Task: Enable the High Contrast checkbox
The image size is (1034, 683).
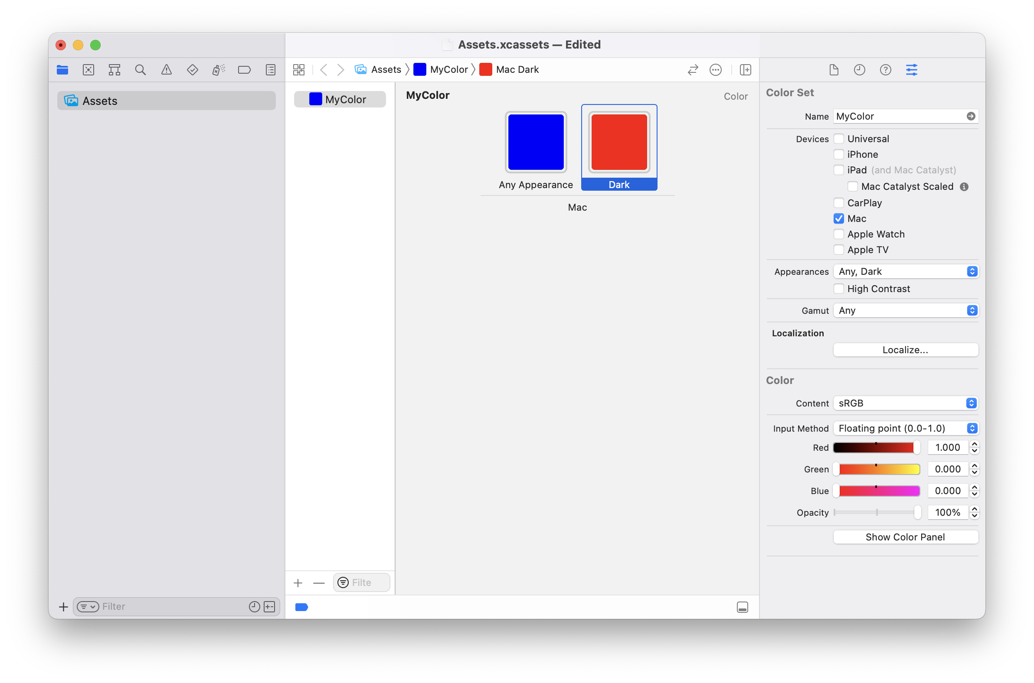Action: point(838,288)
